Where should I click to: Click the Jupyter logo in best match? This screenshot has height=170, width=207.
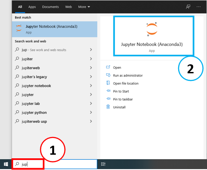(x=19, y=28)
